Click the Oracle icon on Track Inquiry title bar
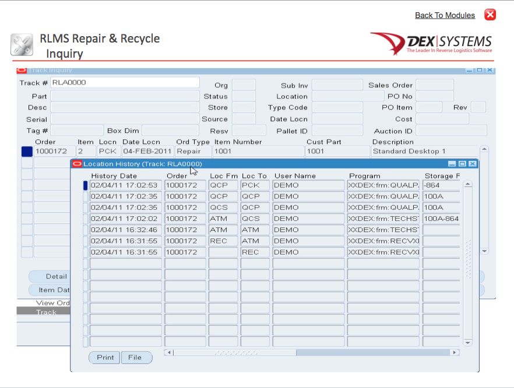Screen dimensions: 514x388 tap(20, 70)
